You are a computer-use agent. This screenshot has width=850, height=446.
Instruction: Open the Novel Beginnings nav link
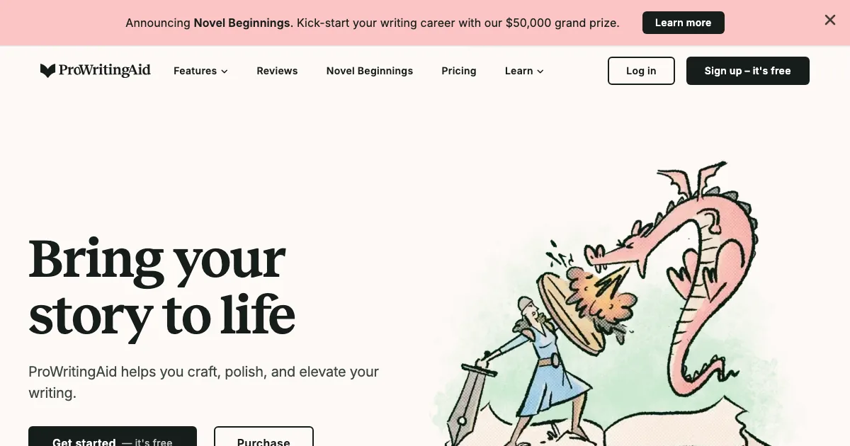click(370, 71)
